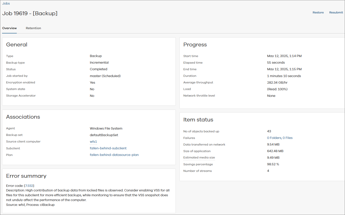Switch to the Retention tab
The height and width of the screenshot is (215, 345).
(x=33, y=28)
